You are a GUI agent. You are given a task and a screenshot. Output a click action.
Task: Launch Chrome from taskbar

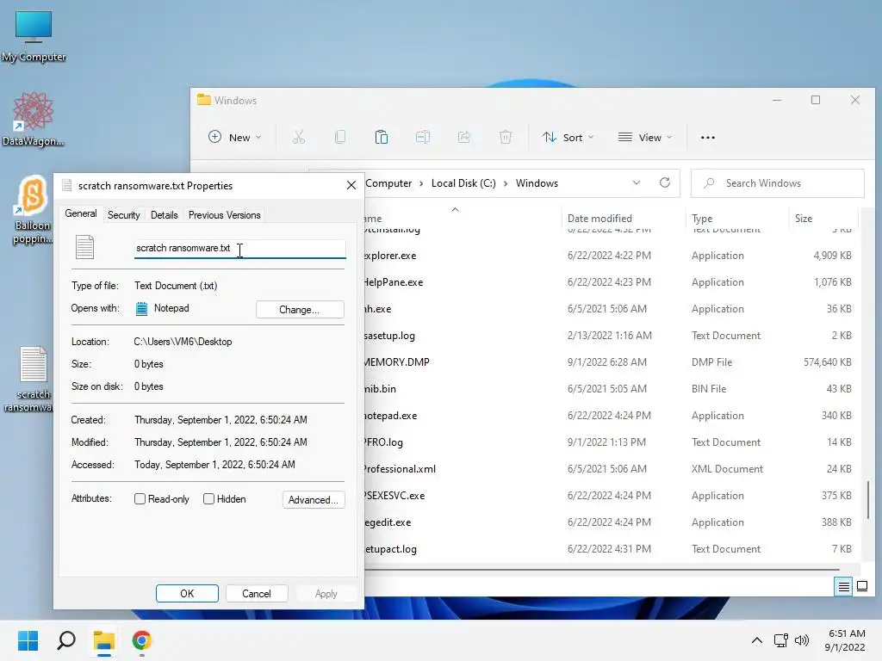(x=142, y=640)
